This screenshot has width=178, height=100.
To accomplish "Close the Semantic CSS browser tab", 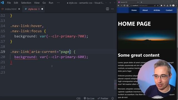I will tap(138, 2).
